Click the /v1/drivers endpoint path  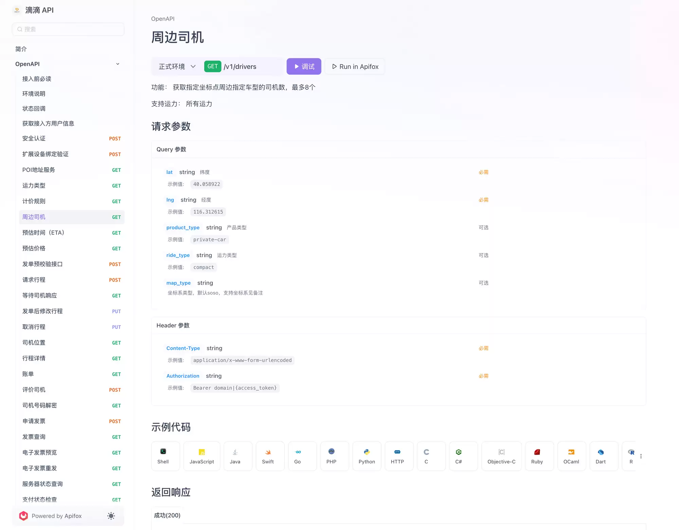(240, 67)
